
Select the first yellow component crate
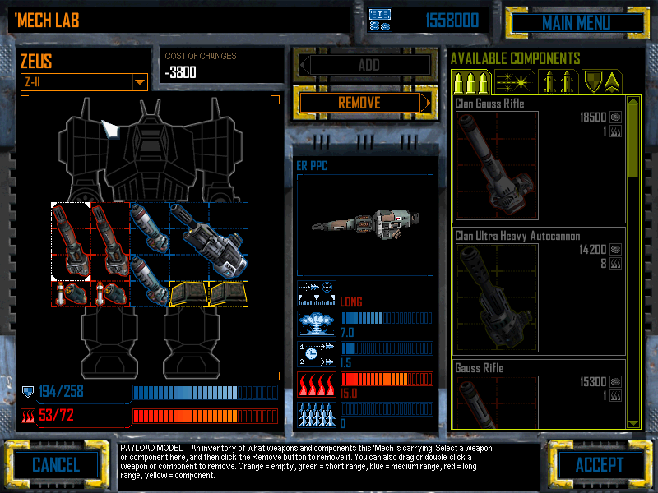[189, 294]
